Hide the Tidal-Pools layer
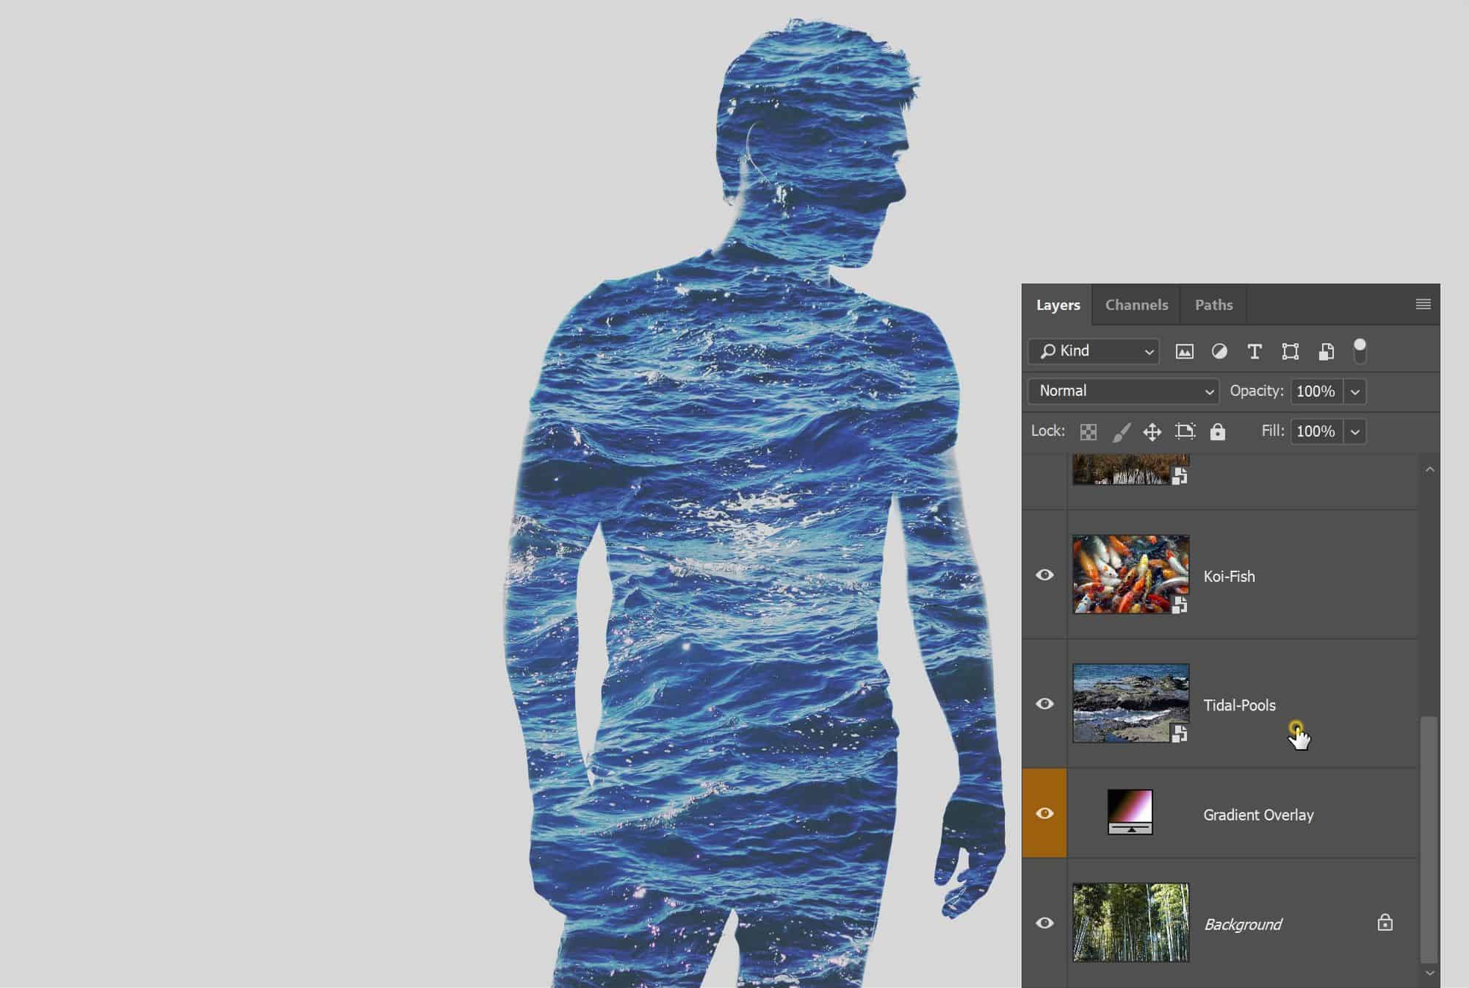The height and width of the screenshot is (988, 1469). pos(1044,704)
